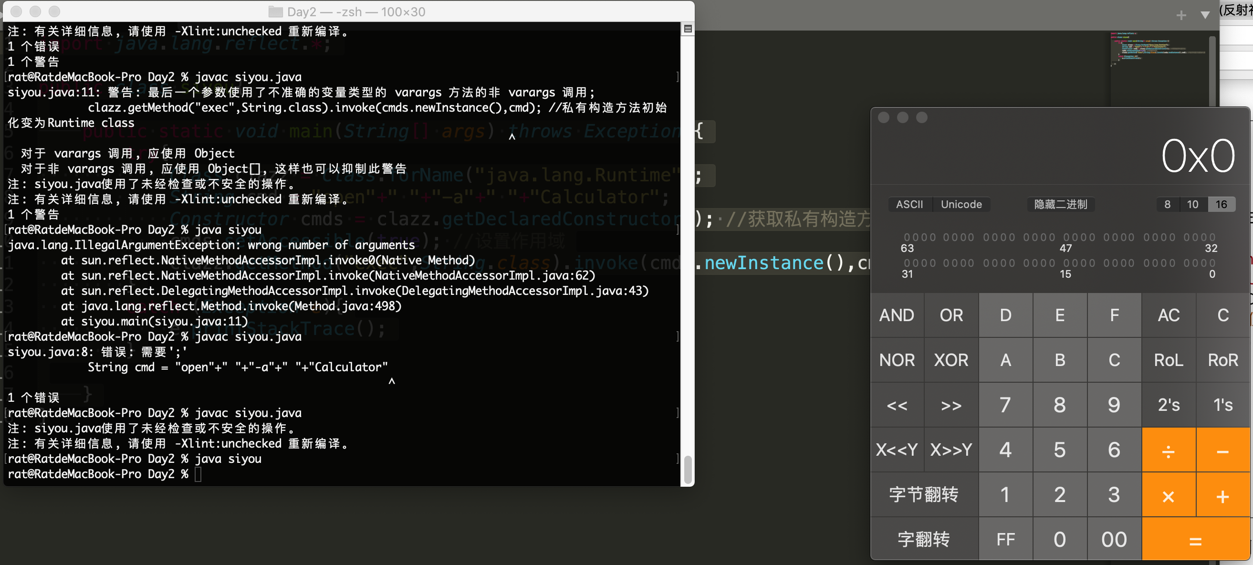Click the plus button to add new tab
1253x565 pixels.
point(1181,15)
